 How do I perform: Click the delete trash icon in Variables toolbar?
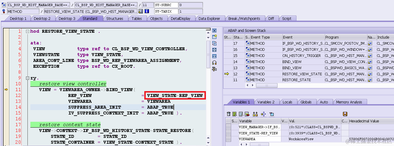229,114
